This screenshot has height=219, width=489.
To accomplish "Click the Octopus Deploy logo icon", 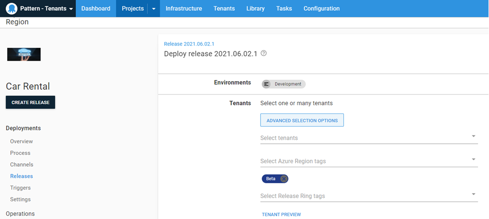I will [x=11, y=9].
